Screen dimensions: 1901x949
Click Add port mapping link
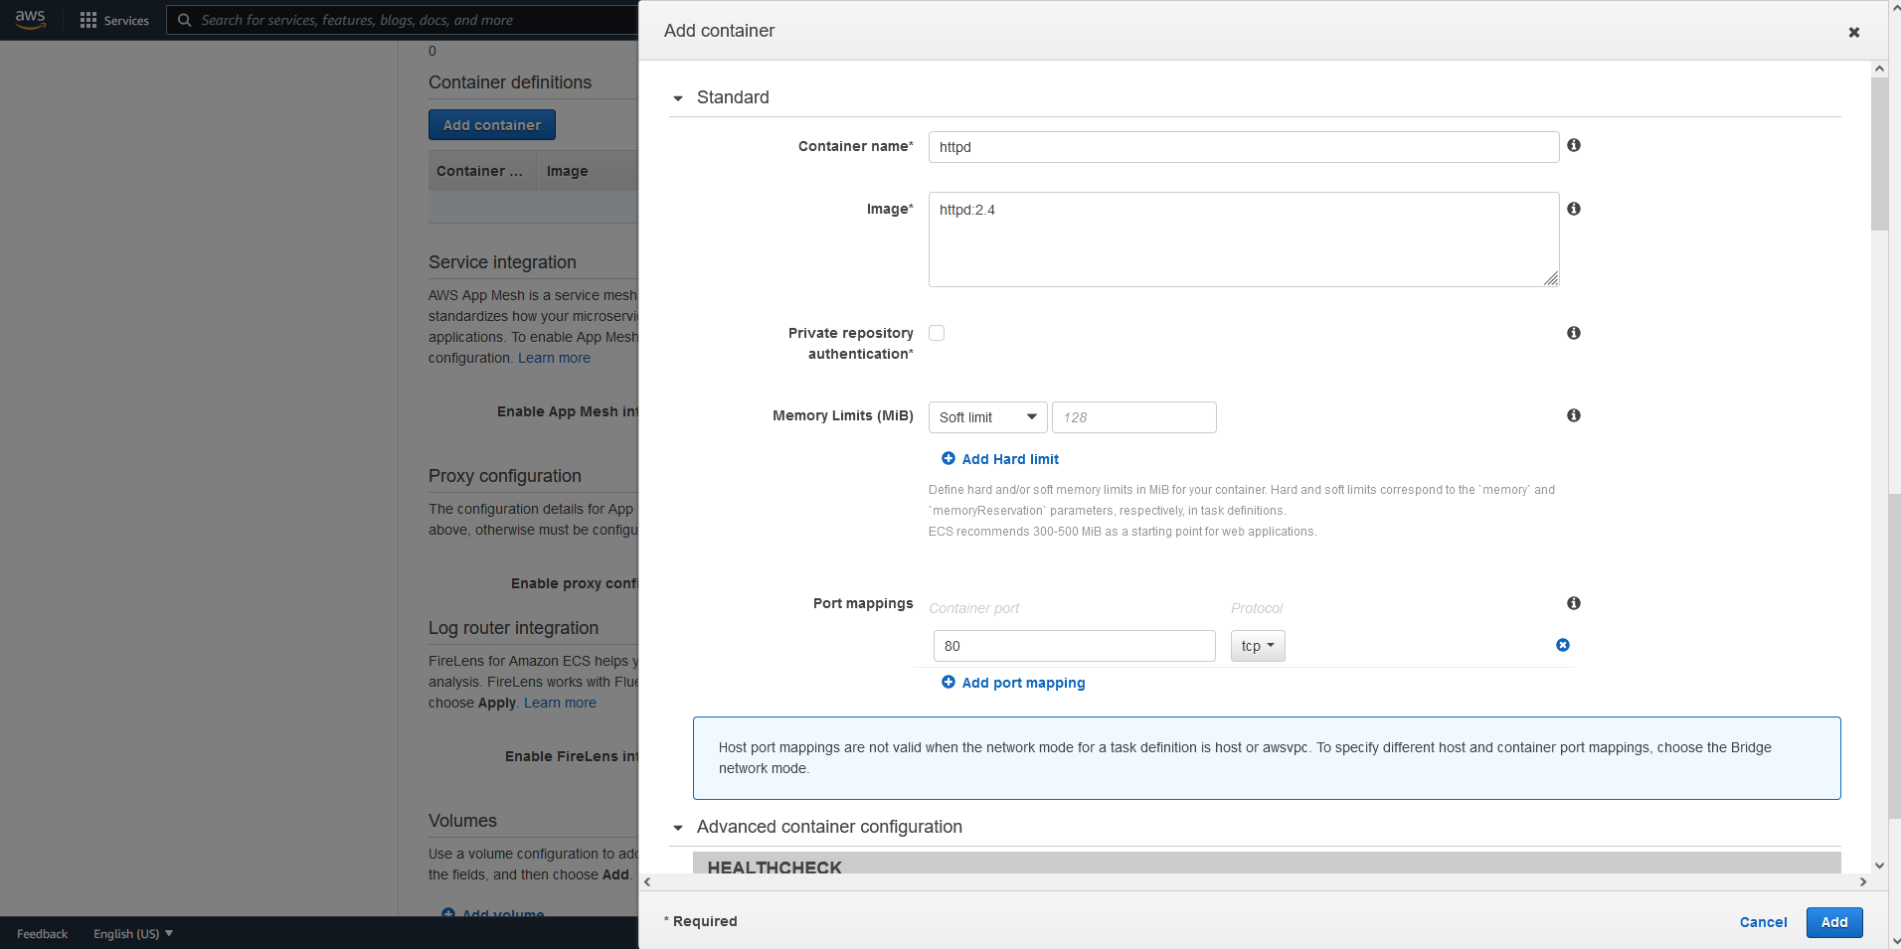click(x=1023, y=683)
